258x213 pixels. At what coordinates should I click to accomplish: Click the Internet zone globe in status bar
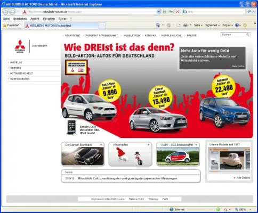172,209
